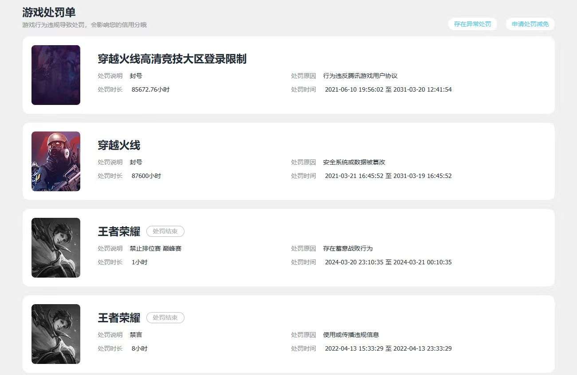Click 封号 in the 高清竞技大区 card
Viewport: 577px width, 375px height.
136,76
